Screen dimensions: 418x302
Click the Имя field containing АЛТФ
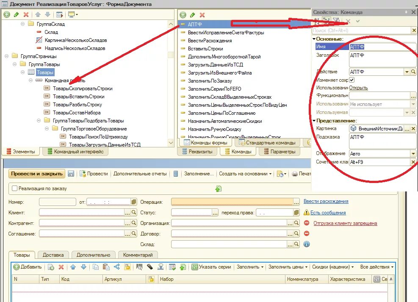point(382,47)
